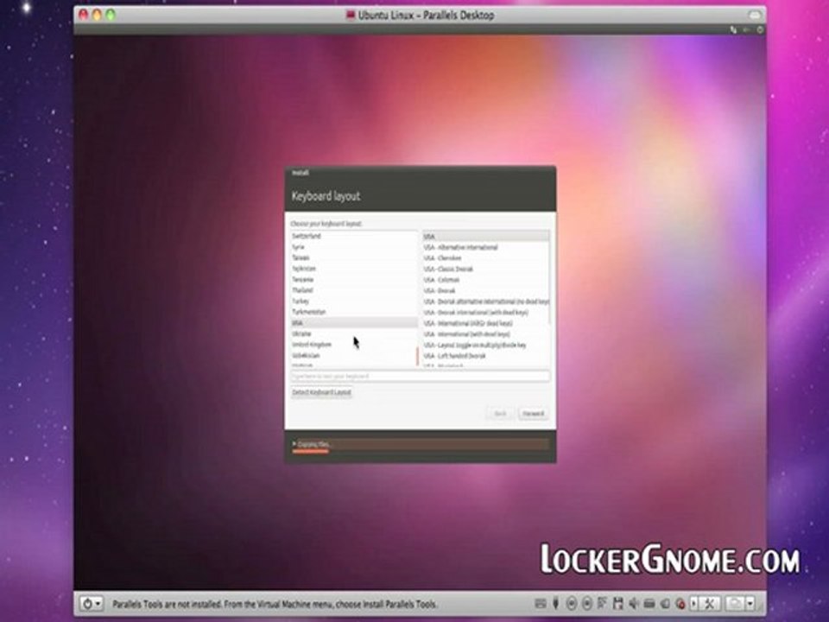Viewport: 829px width, 622px height.
Task: Select Uzbekistan in the country list
Action: click(354, 355)
